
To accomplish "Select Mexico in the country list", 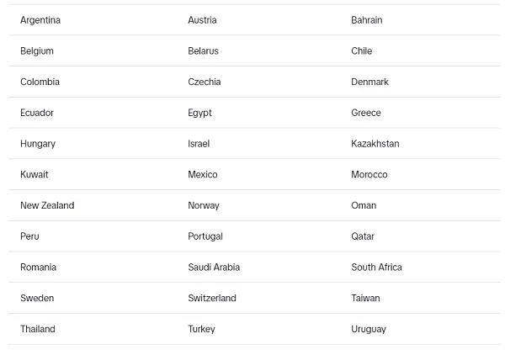I will pyautogui.click(x=203, y=174).
